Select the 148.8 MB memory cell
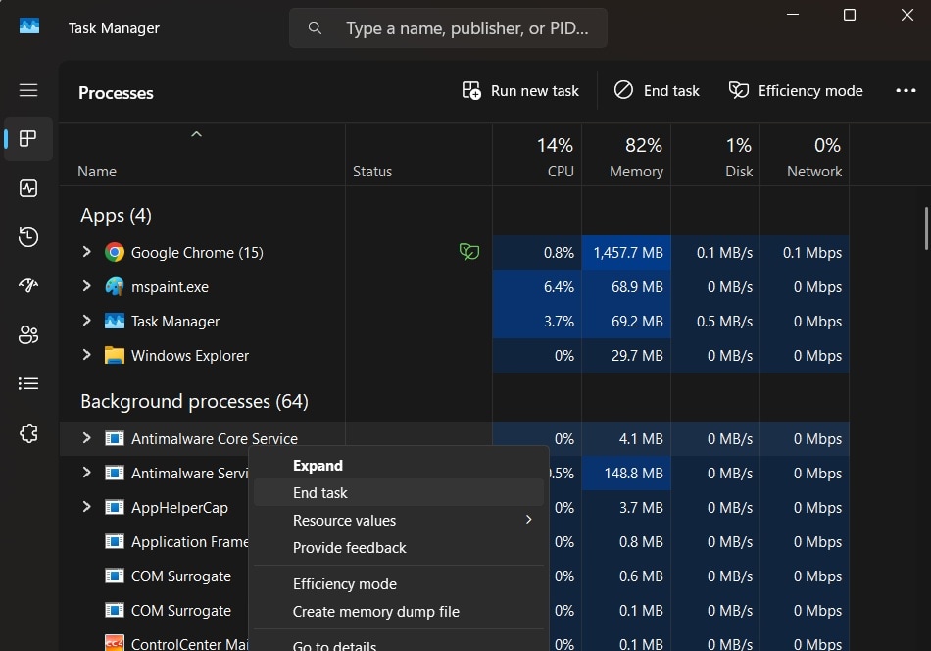931x651 pixels. [626, 474]
